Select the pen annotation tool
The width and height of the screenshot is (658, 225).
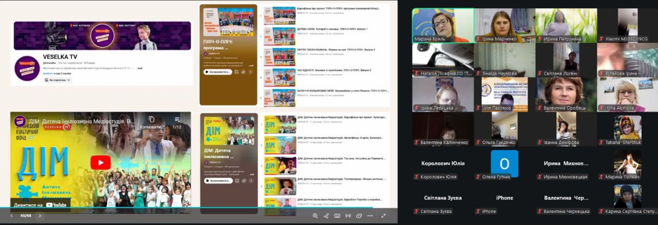326,216
